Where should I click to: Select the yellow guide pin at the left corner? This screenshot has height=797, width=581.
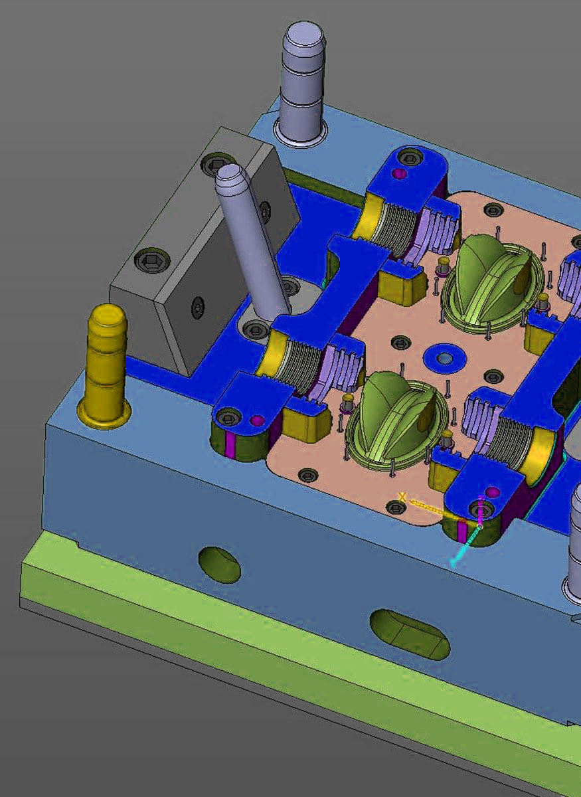point(105,365)
